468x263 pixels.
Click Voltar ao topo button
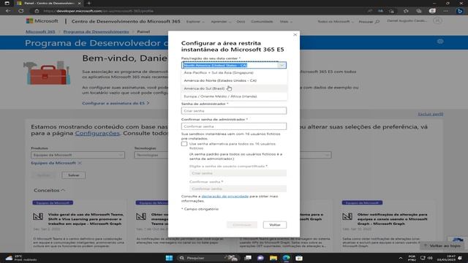coord(442,245)
